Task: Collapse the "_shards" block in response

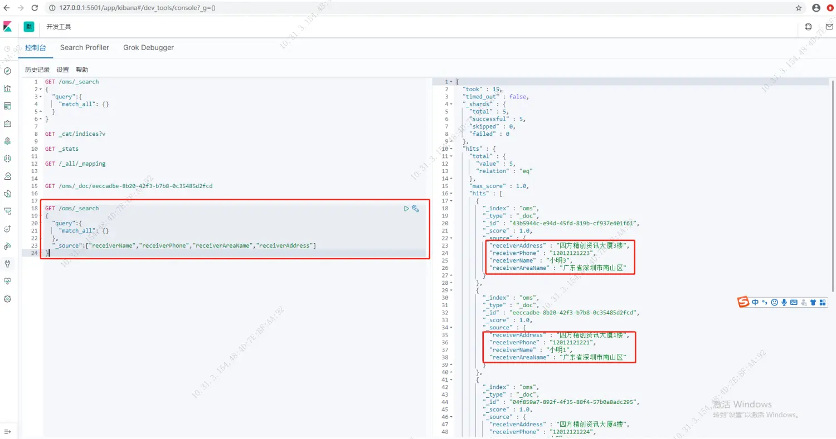Action: click(x=450, y=104)
